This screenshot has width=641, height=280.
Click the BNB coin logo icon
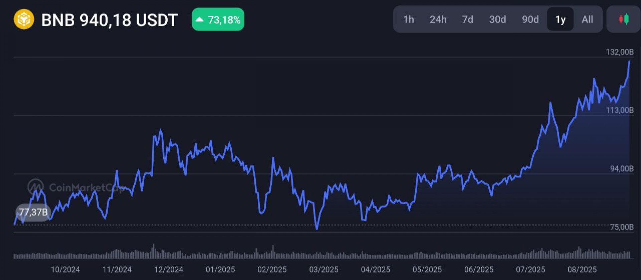(24, 19)
